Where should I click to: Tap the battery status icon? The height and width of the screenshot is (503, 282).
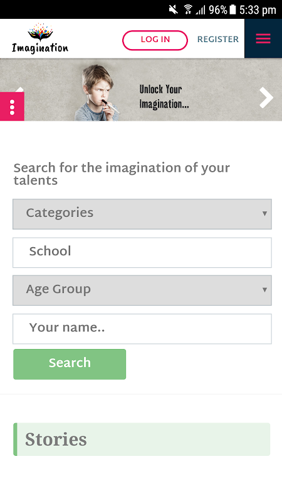click(x=232, y=9)
